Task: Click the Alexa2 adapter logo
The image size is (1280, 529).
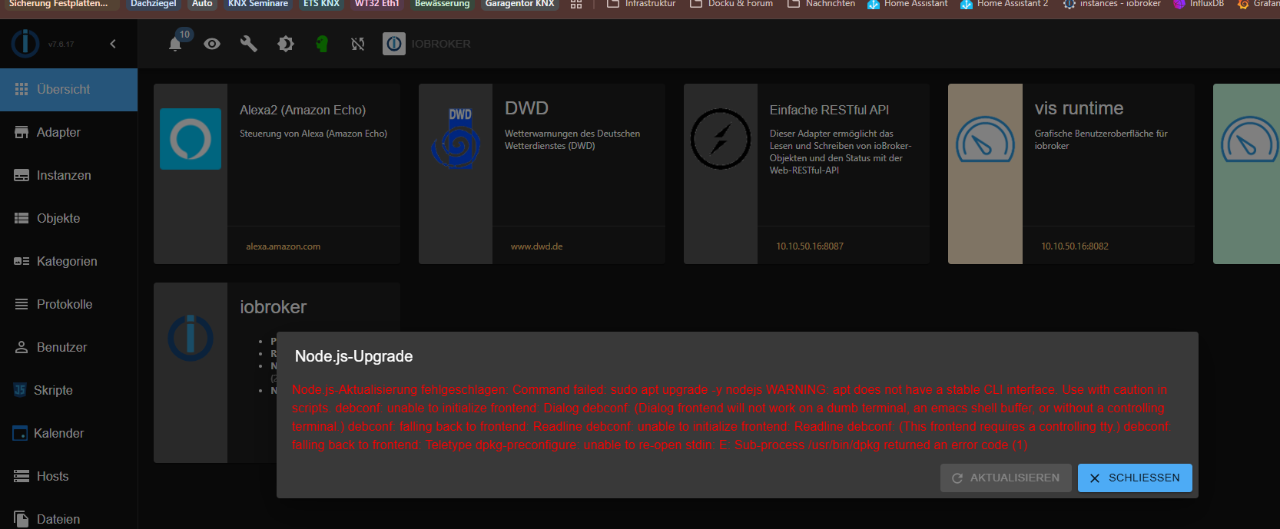Action: [191, 139]
